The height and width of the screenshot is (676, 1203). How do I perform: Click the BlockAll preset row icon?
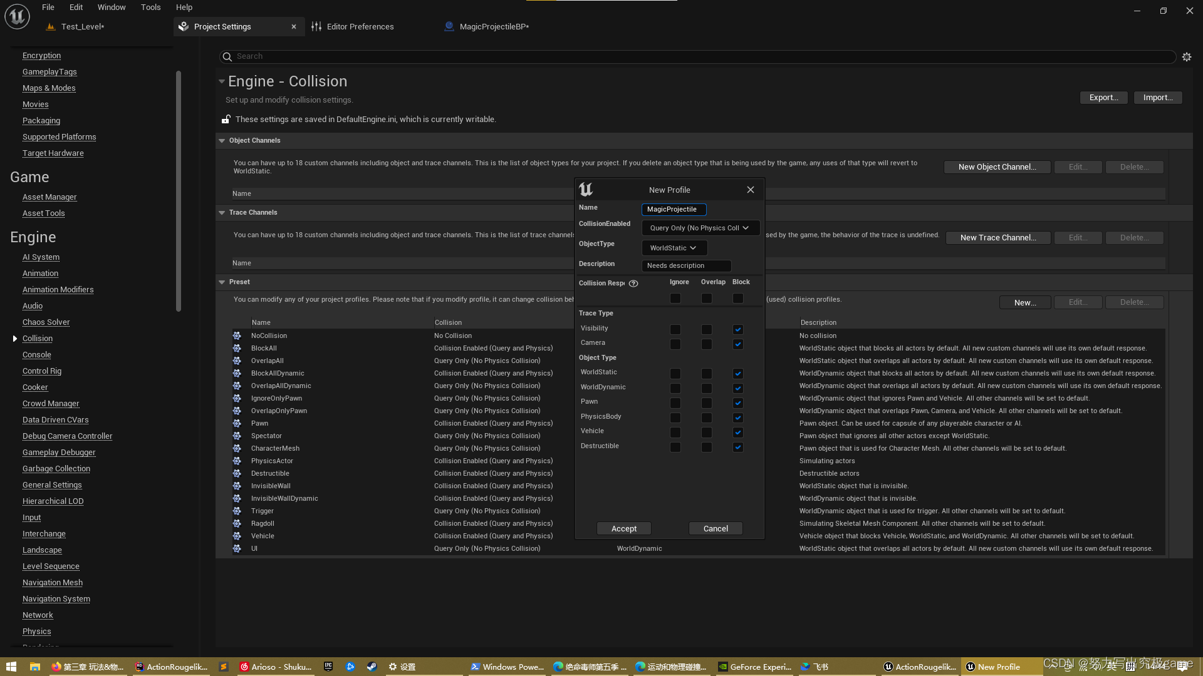(237, 348)
